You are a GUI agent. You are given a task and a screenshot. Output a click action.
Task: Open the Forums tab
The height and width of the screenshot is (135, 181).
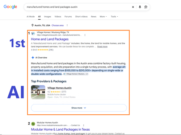click(68, 17)
